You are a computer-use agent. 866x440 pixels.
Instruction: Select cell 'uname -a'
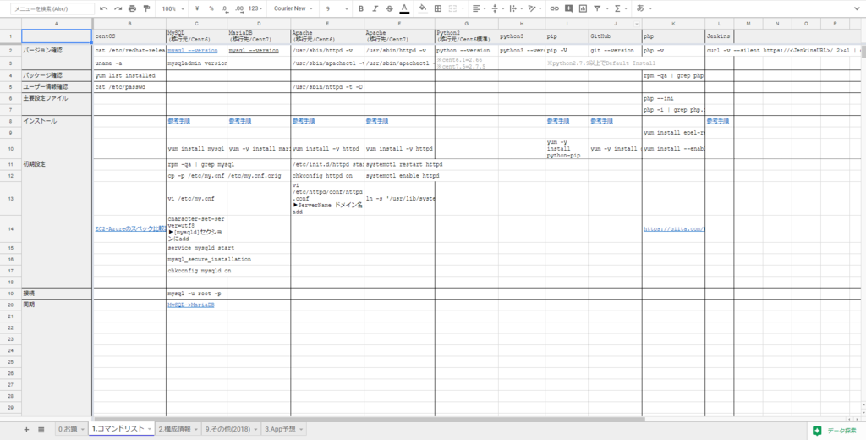pyautogui.click(x=129, y=63)
